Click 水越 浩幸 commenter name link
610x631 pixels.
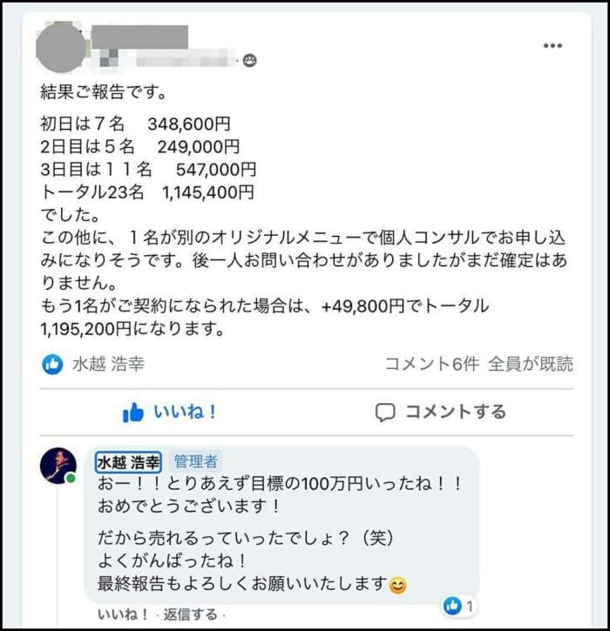pos(128,462)
